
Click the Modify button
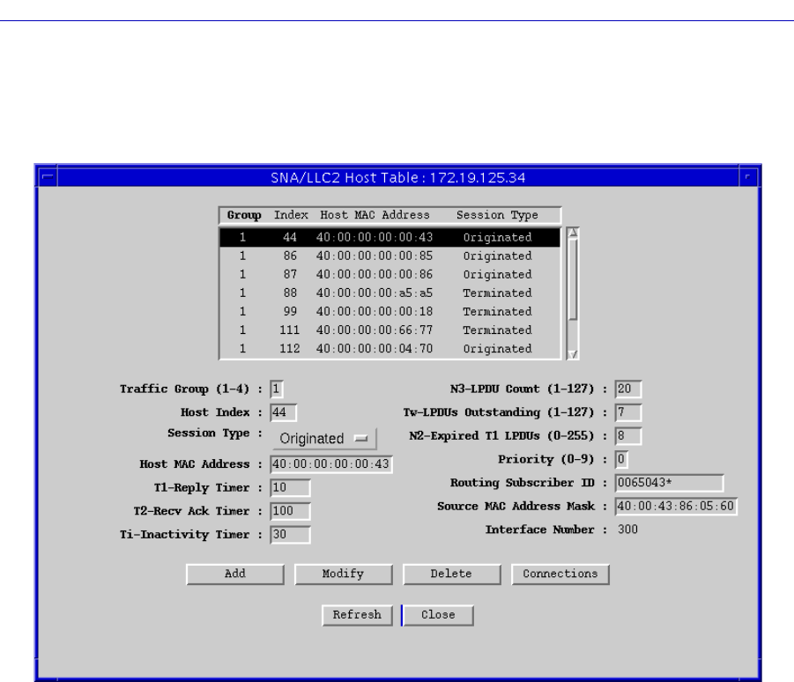point(344,575)
